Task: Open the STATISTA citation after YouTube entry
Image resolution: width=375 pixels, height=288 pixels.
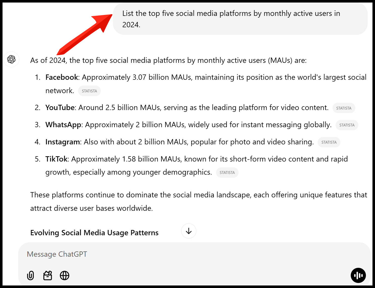Action: [344, 108]
